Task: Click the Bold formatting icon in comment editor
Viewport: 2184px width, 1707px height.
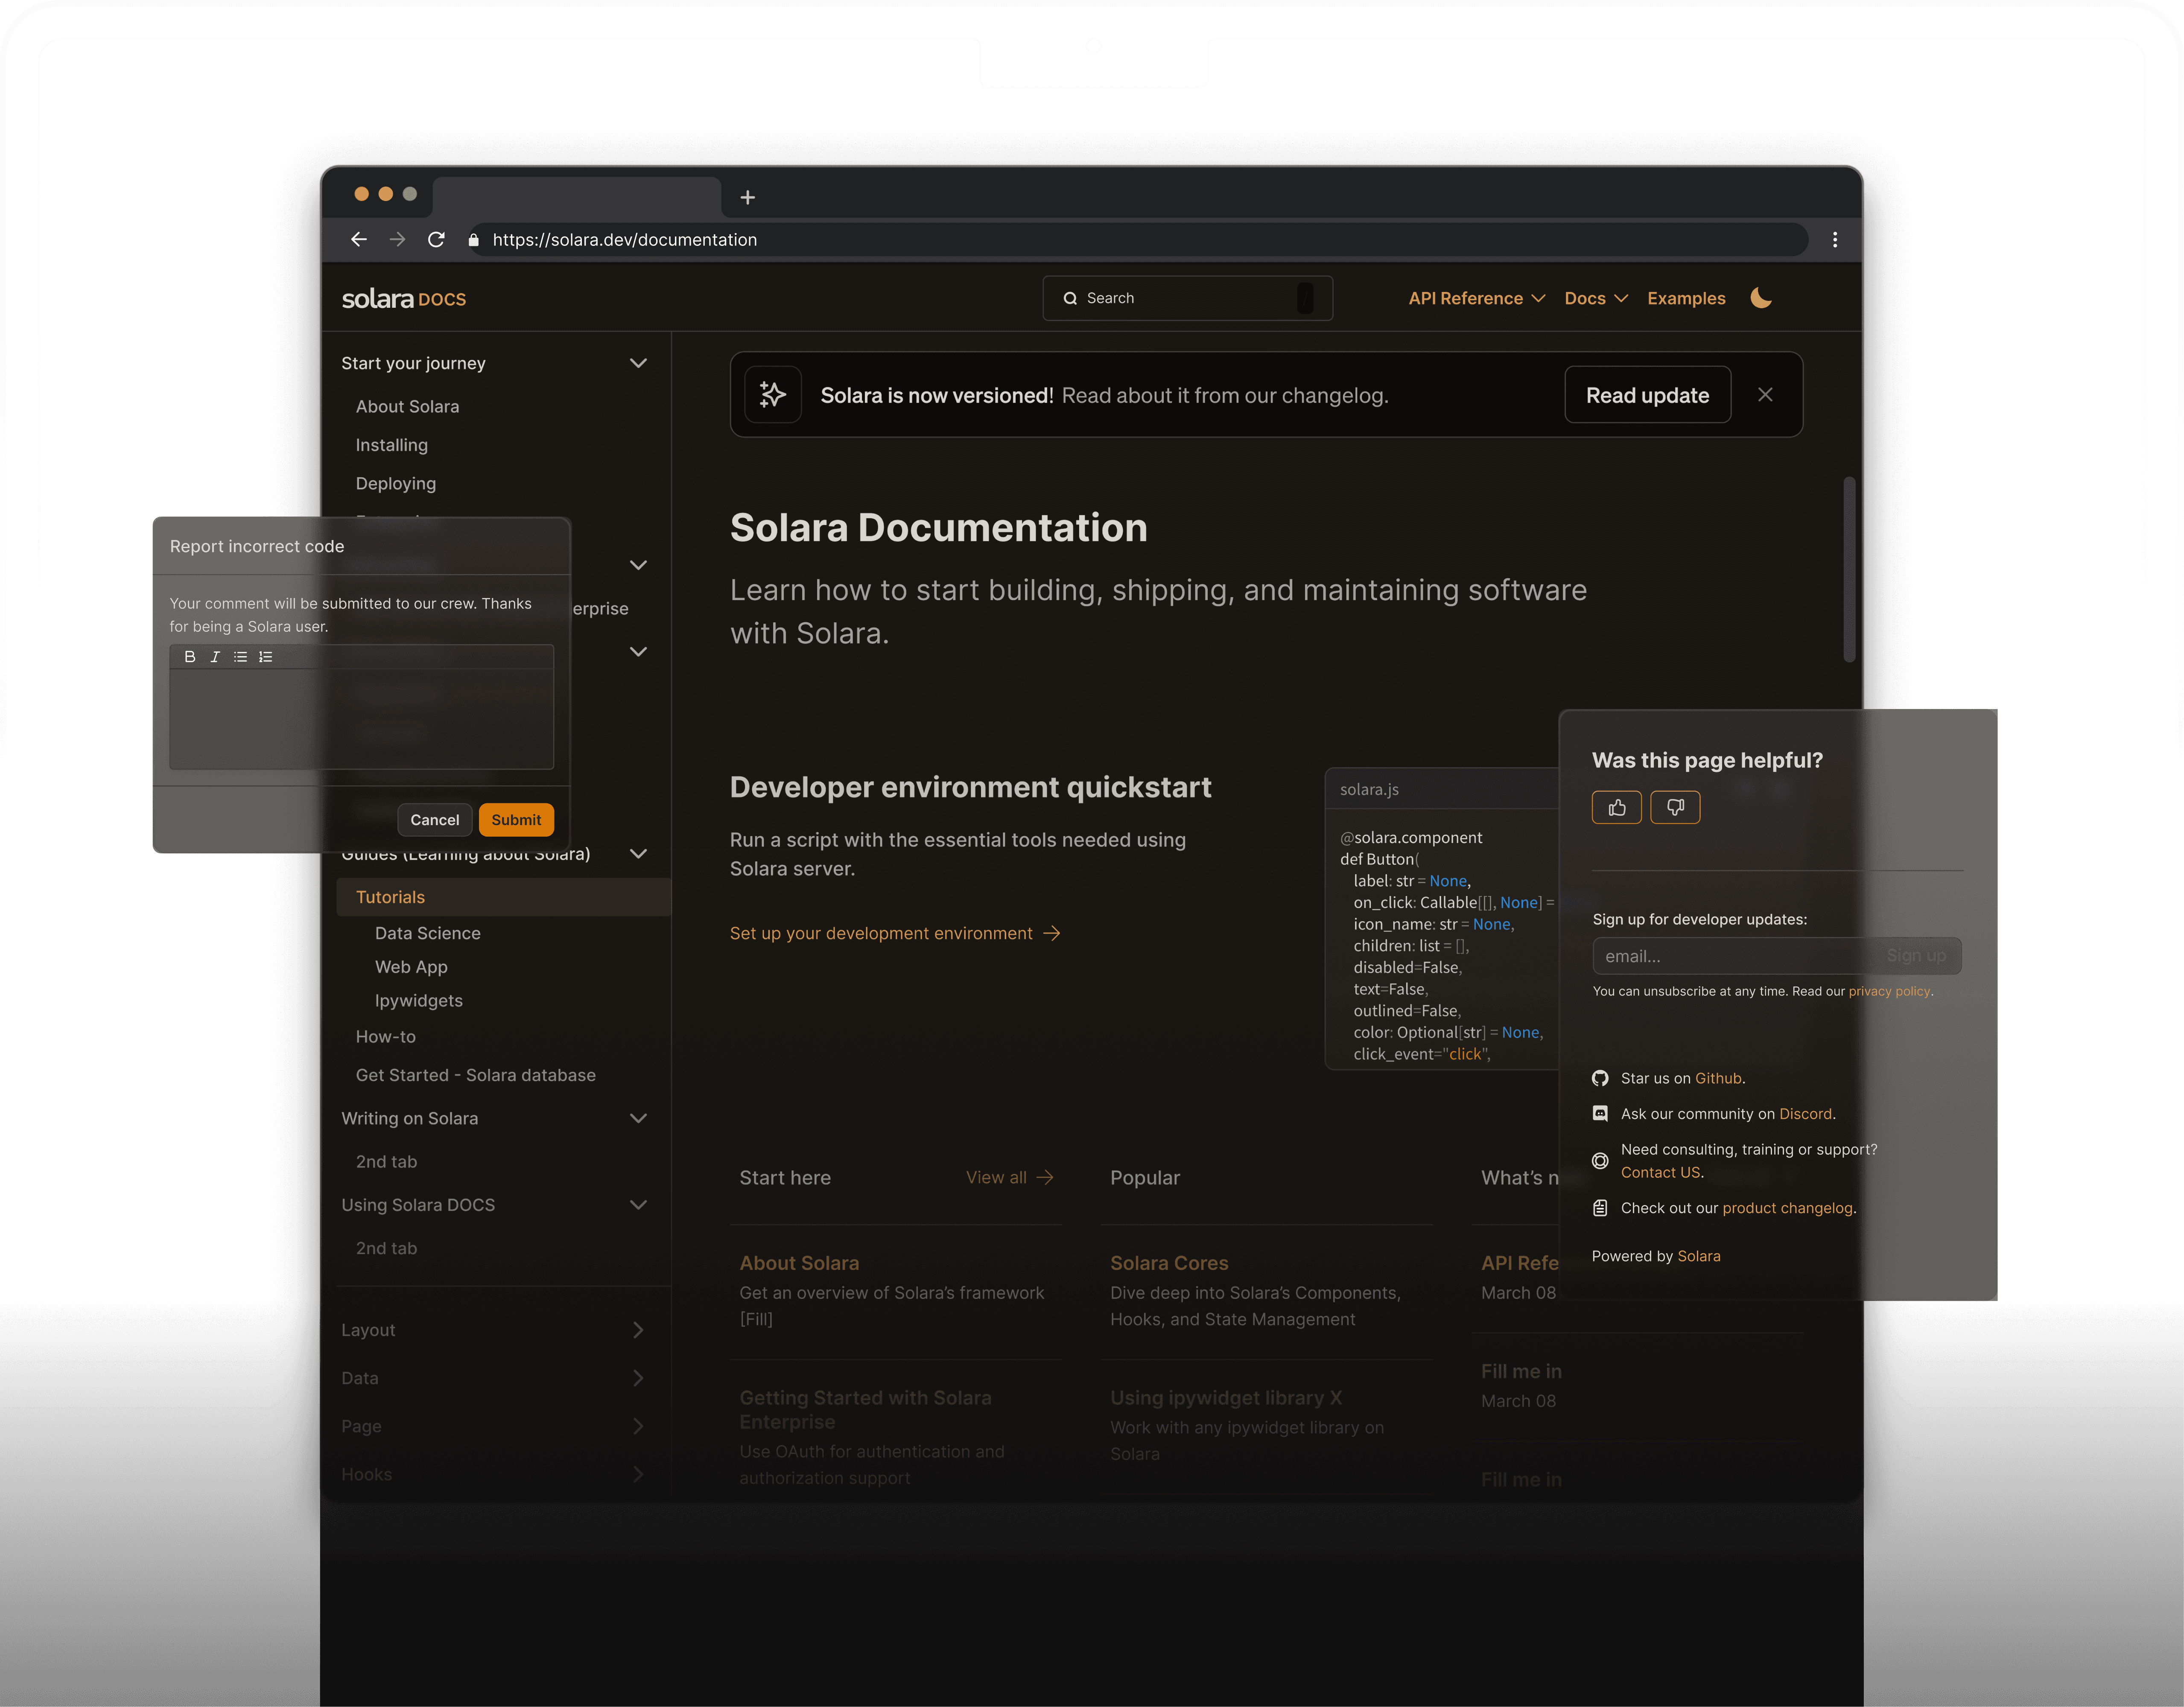Action: click(189, 657)
